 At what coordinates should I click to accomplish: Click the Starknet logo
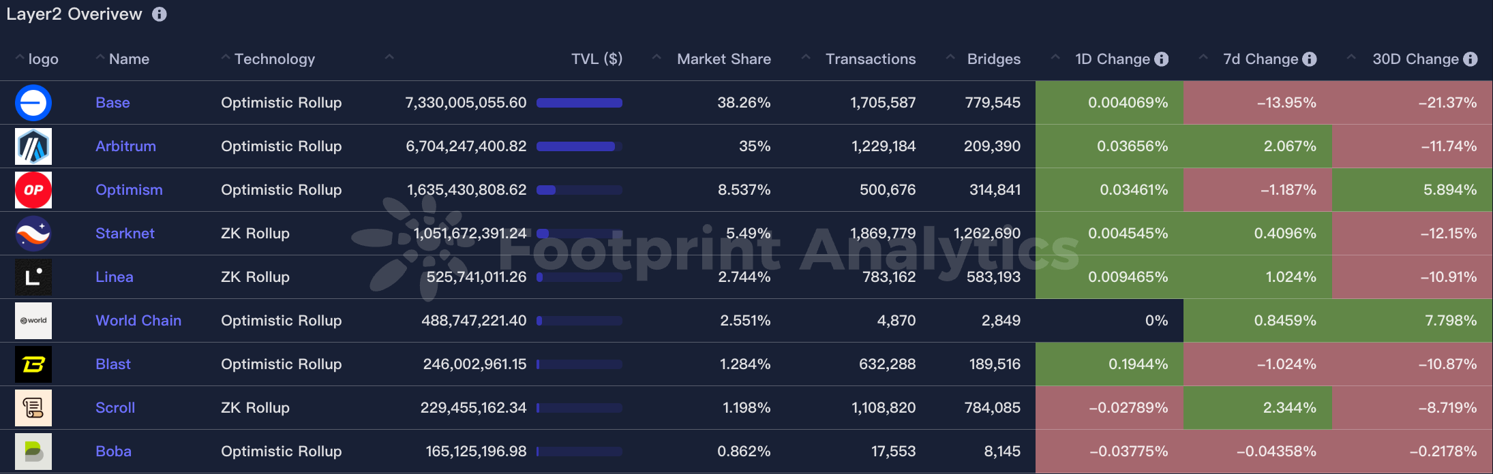click(x=33, y=234)
